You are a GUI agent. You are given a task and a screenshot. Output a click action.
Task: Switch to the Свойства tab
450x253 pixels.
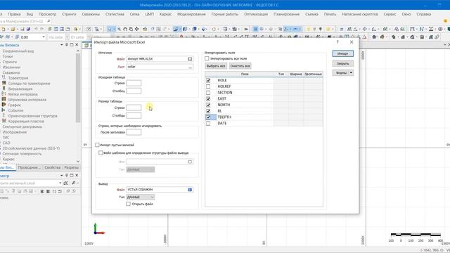[x=53, y=167]
